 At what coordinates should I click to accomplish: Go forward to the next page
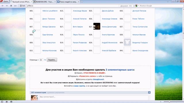[x=7, y=6]
